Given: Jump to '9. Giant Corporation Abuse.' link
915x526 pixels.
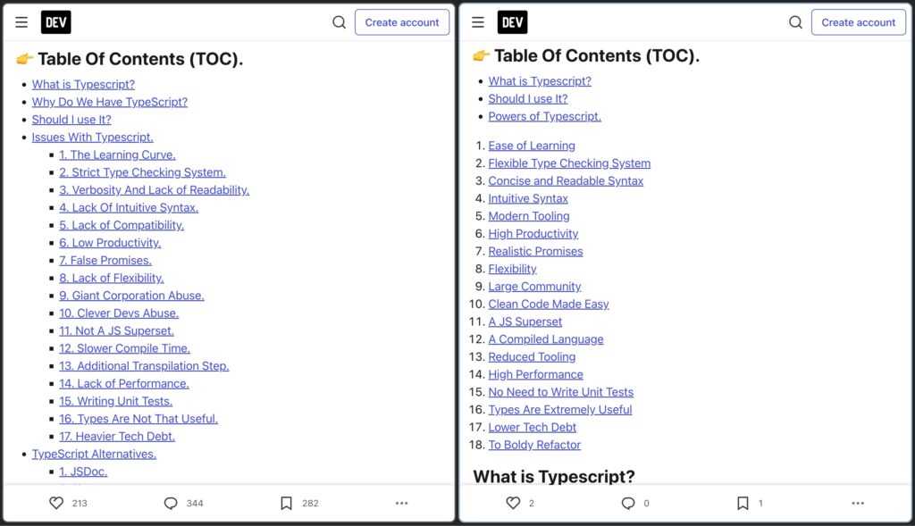Looking at the screenshot, I should (x=131, y=296).
